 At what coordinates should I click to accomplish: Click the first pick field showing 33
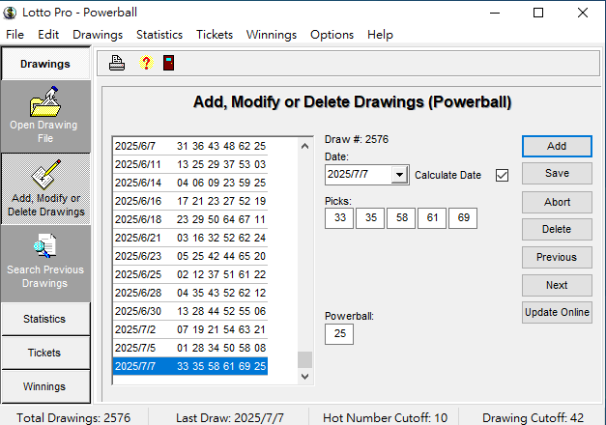pyautogui.click(x=339, y=218)
